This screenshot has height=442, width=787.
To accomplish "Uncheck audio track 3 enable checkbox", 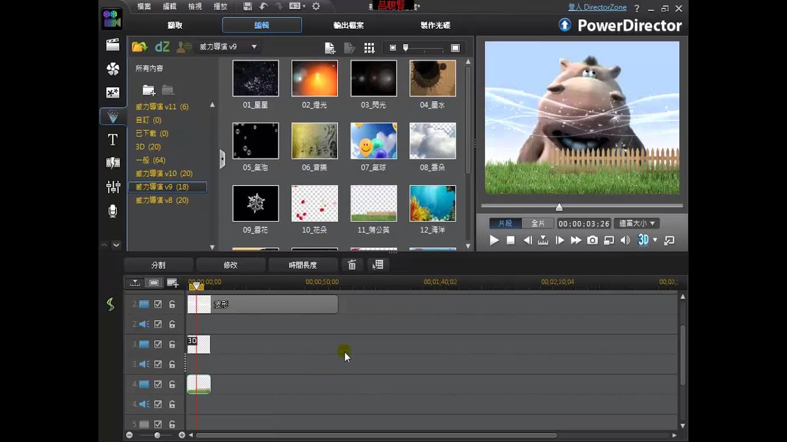I will pyautogui.click(x=158, y=364).
